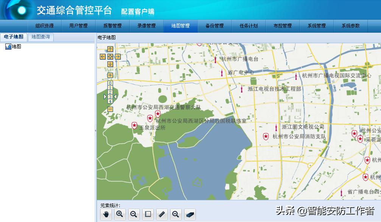The image size is (381, 222).
Task: Zoom out using the minus button on map
Action: click(x=110, y=109)
